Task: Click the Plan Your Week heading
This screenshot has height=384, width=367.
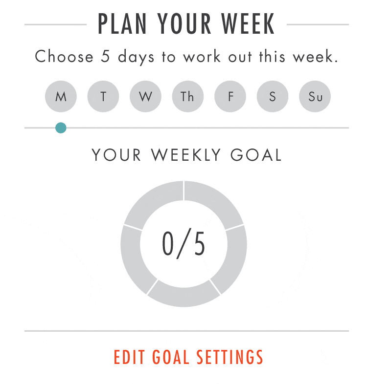Action: [x=186, y=23]
